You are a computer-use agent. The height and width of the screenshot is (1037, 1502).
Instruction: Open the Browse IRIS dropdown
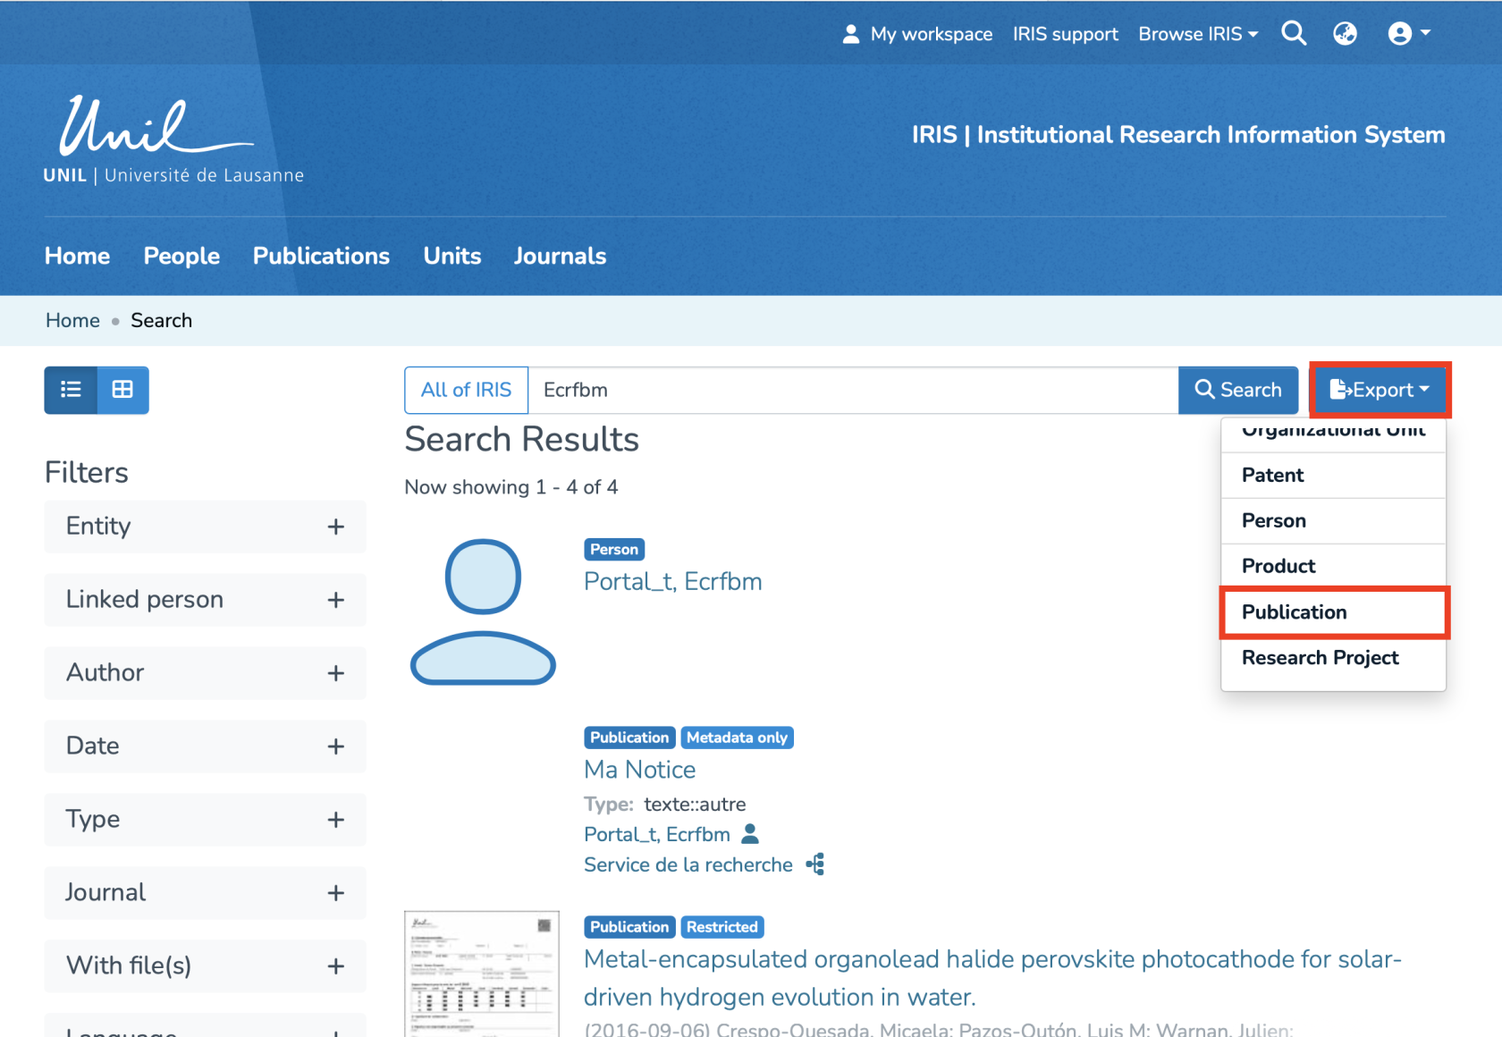tap(1197, 34)
